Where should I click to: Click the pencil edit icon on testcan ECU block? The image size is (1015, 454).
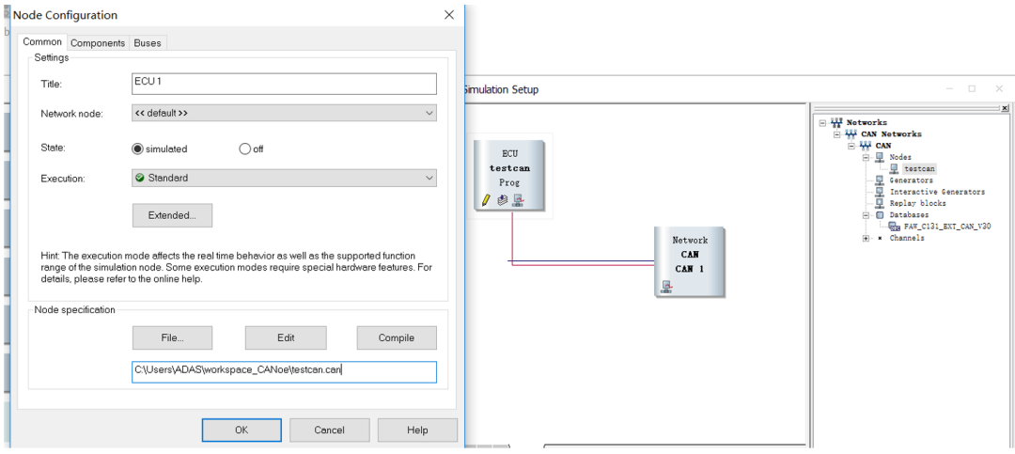(x=486, y=201)
